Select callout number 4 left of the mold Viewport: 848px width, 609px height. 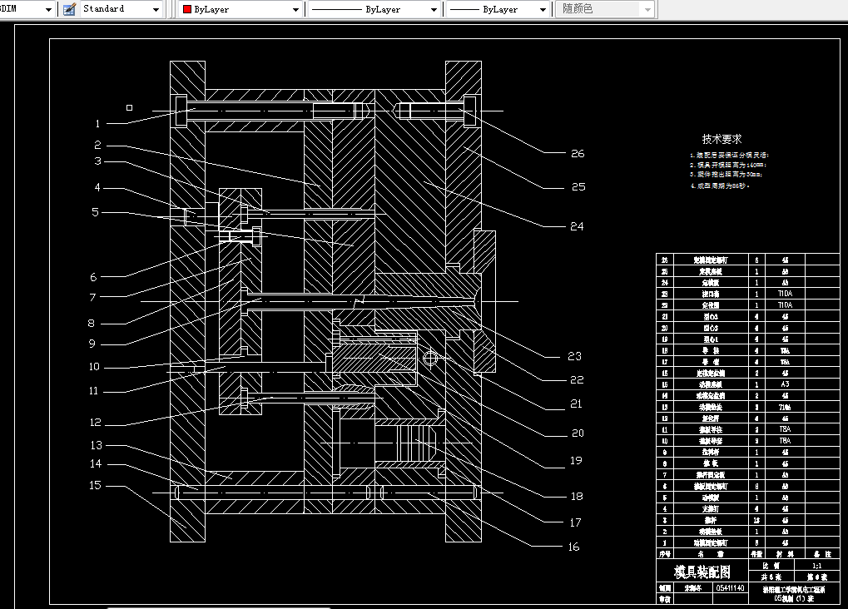[97, 188]
